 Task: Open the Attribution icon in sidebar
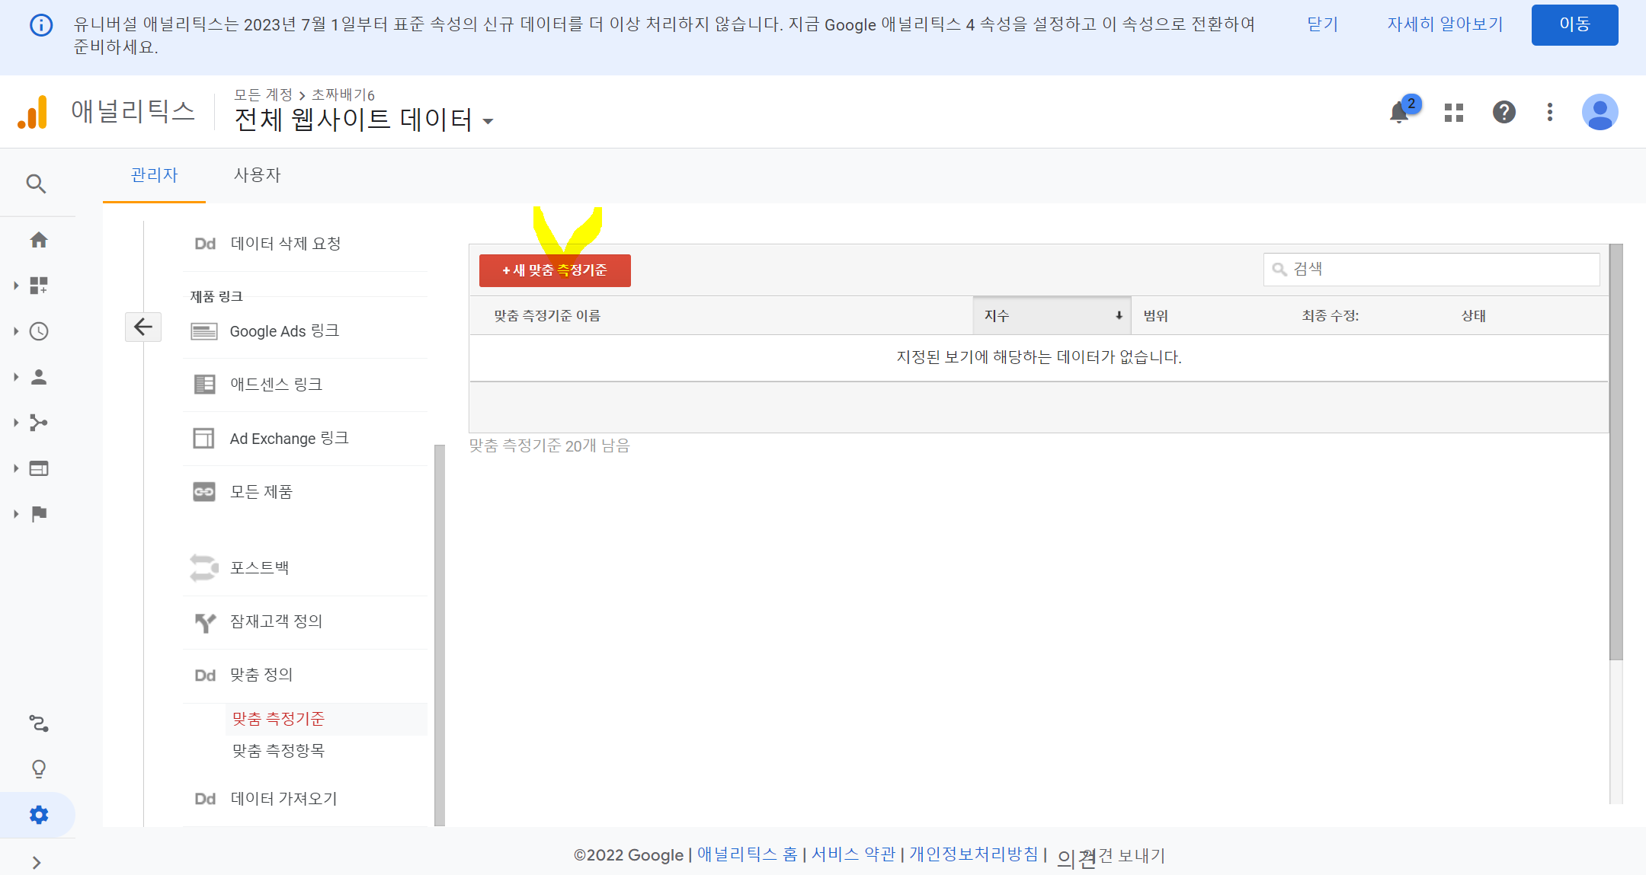tap(39, 723)
